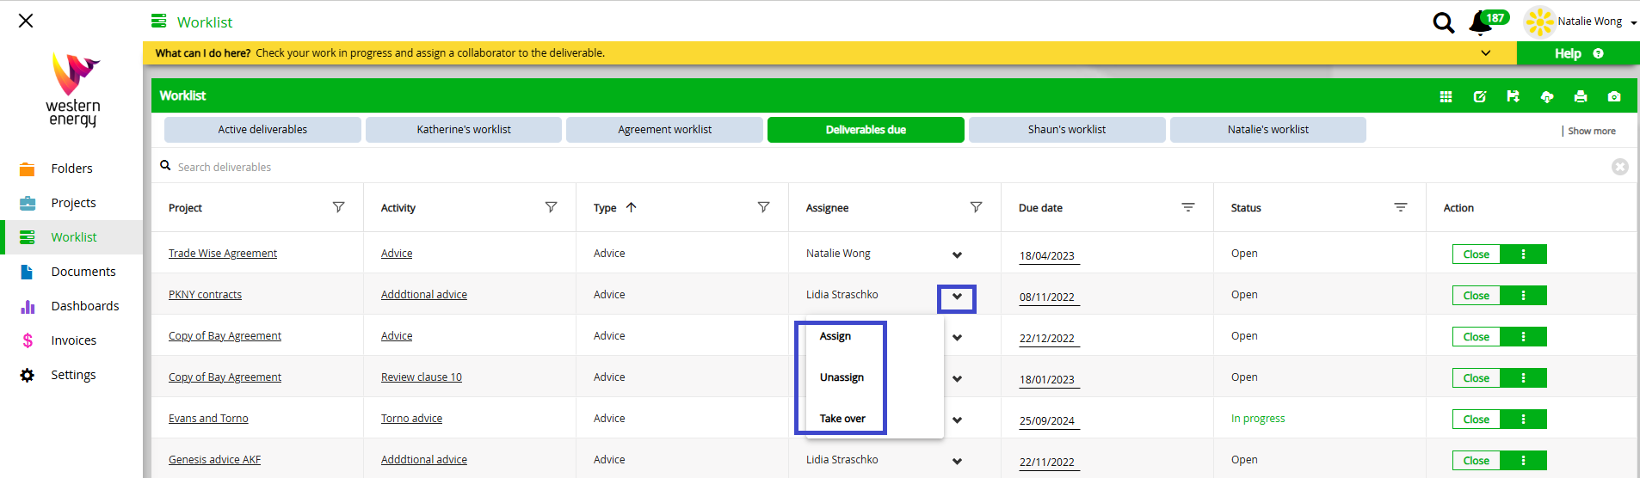Open the global search magnifier
This screenshot has width=1640, height=478.
1443,22
